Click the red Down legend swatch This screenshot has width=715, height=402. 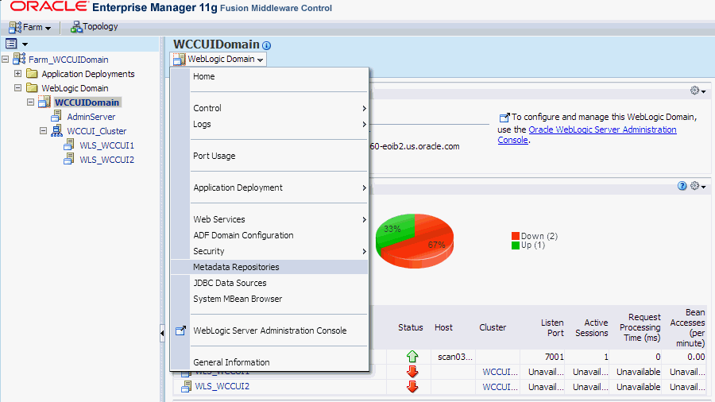click(516, 236)
